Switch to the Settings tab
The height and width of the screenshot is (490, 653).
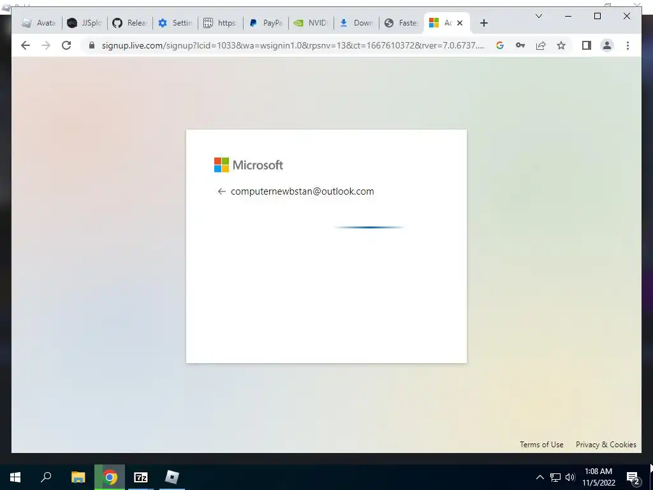175,23
